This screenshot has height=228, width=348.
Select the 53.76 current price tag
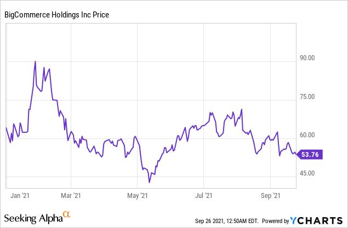point(312,155)
